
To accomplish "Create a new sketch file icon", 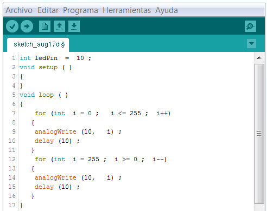I will 44,27.
